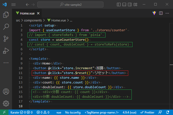The width and height of the screenshot is (173, 115).
Task: Open the errors and warnings counter
Action: (x=43, y=112)
